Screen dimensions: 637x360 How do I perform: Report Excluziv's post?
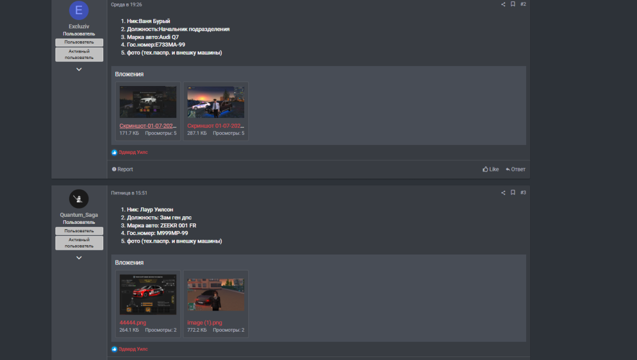click(122, 169)
